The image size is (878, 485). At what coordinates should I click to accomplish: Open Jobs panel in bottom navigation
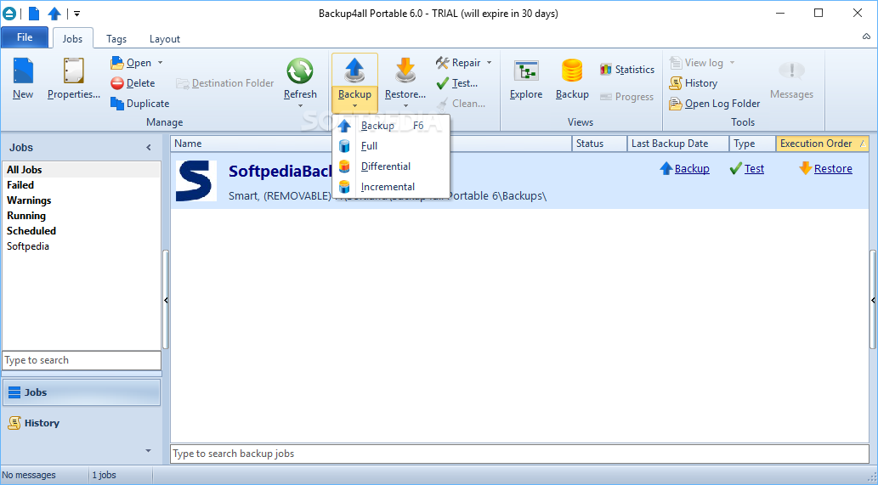(82, 392)
